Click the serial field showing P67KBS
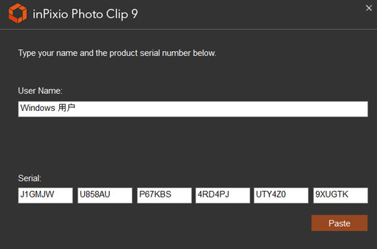This screenshot has width=377, height=249. click(x=164, y=196)
